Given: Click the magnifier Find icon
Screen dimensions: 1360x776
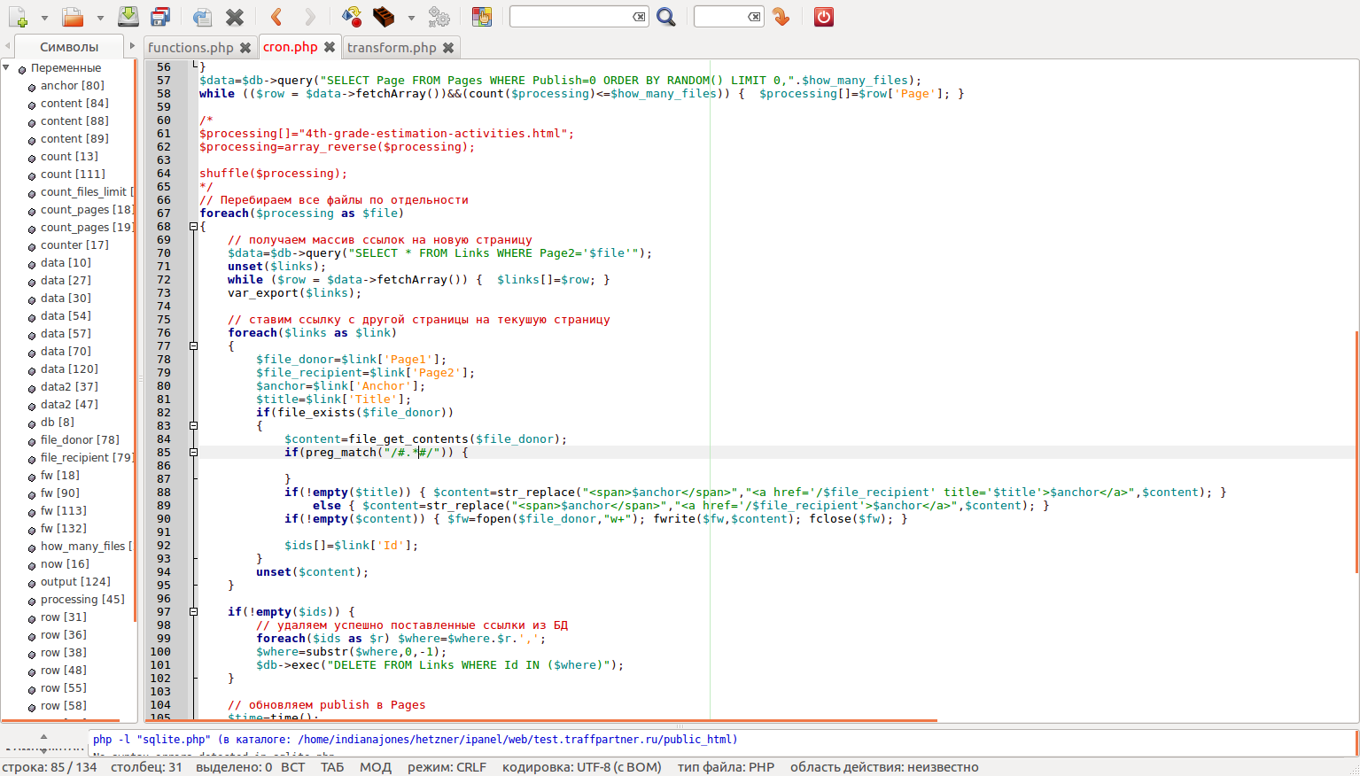Looking at the screenshot, I should [666, 17].
